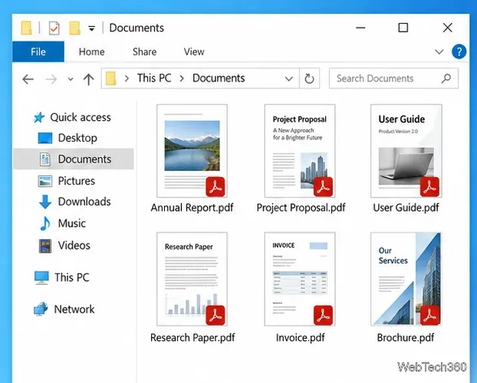Open Downloads in the navigation pane

[84, 201]
